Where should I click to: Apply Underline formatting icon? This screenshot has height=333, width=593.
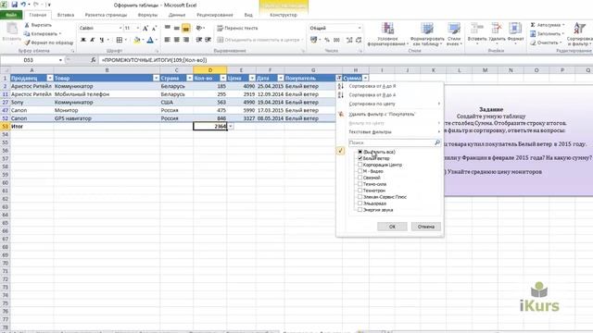(101, 40)
